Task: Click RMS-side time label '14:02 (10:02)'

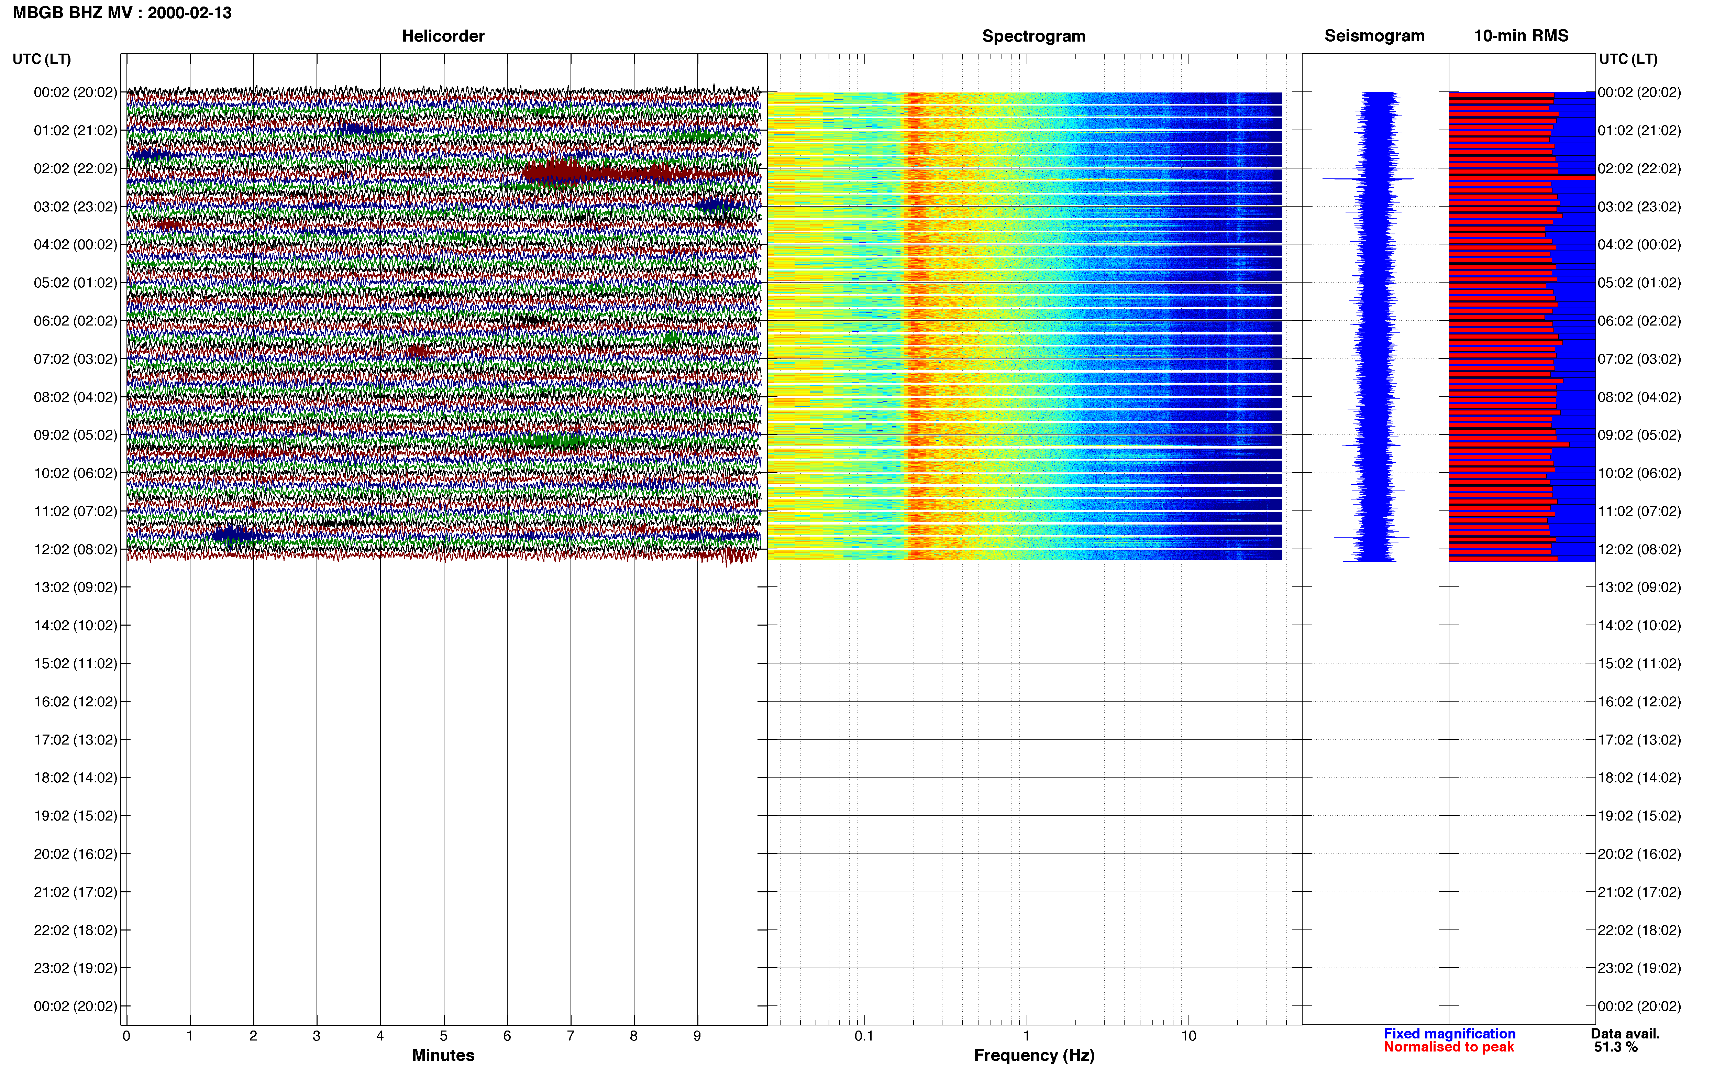Action: (1639, 626)
